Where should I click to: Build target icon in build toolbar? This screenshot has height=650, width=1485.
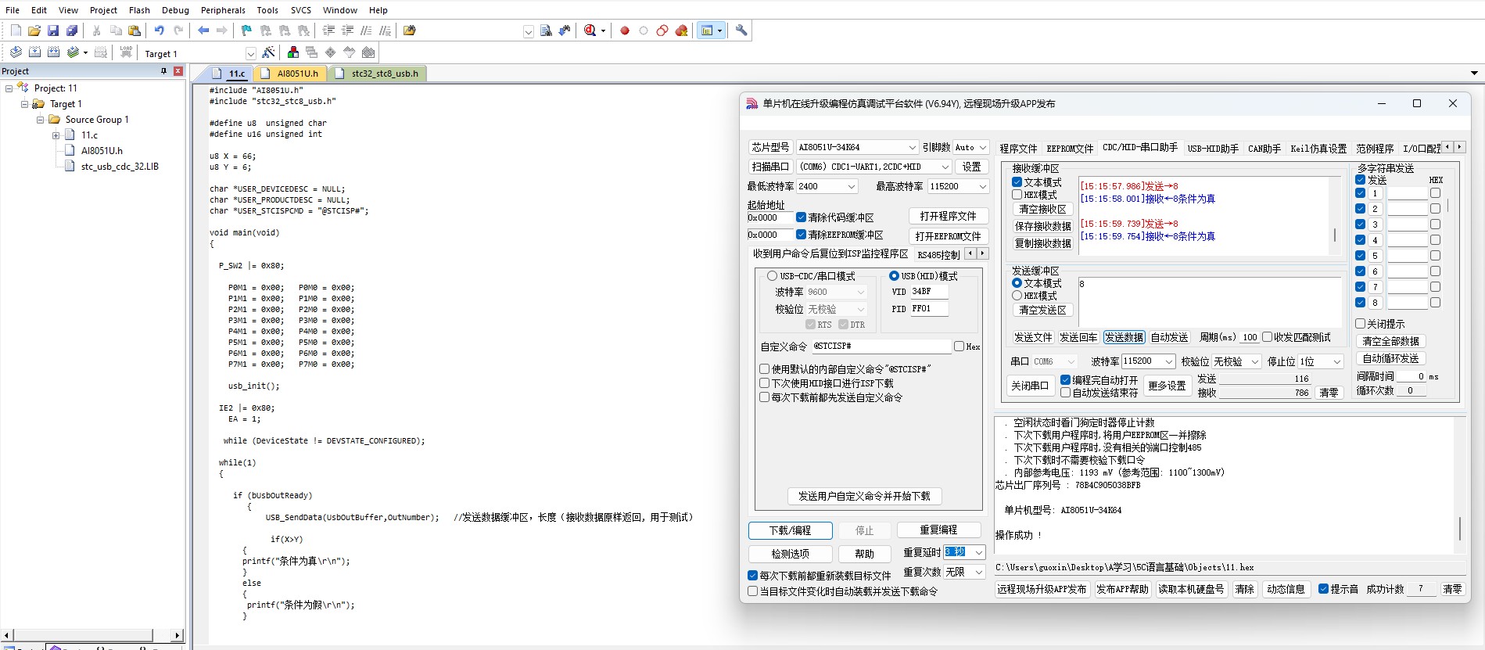tap(34, 52)
